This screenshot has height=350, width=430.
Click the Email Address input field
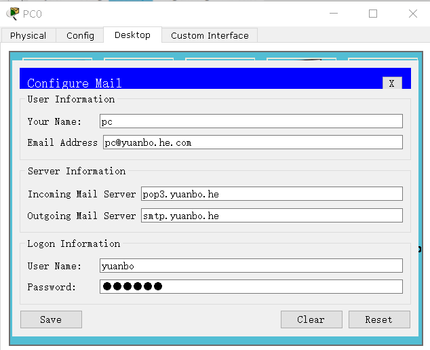coord(253,142)
